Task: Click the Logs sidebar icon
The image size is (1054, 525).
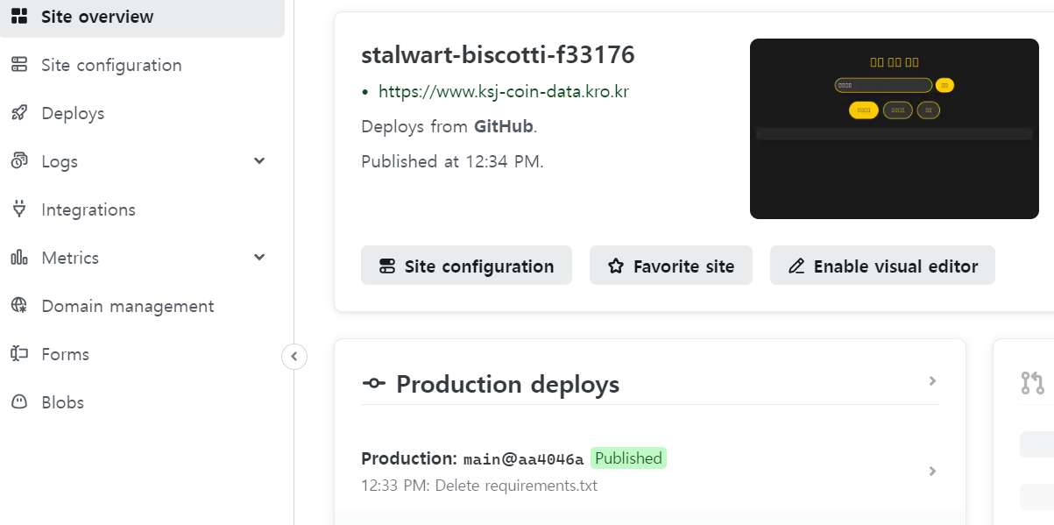Action: (x=19, y=161)
